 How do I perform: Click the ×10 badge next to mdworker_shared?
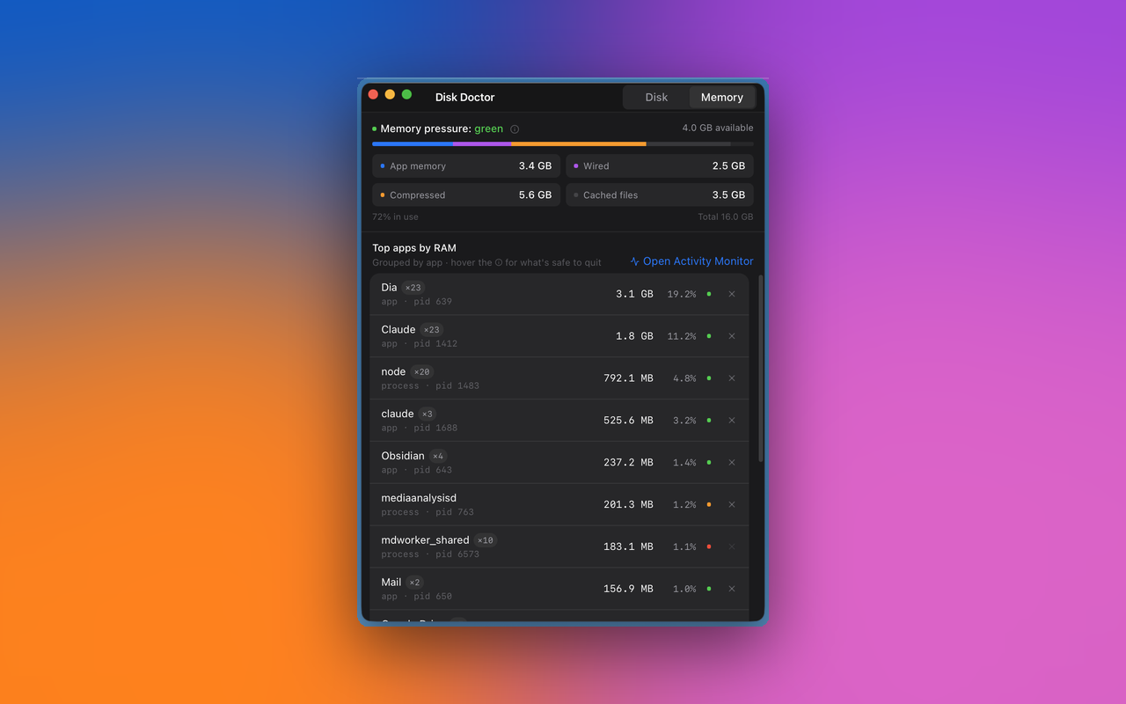486,540
